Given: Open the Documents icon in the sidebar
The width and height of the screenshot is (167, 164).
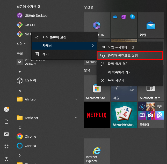Looking at the screenshot, I should [6, 122].
